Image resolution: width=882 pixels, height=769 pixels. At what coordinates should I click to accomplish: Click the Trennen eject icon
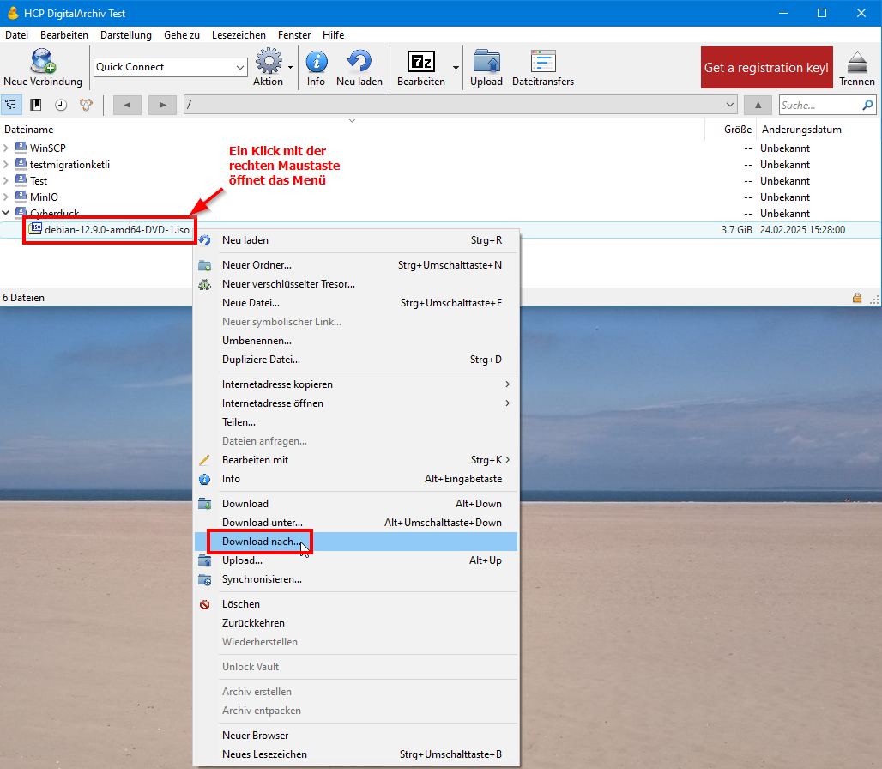(x=857, y=63)
